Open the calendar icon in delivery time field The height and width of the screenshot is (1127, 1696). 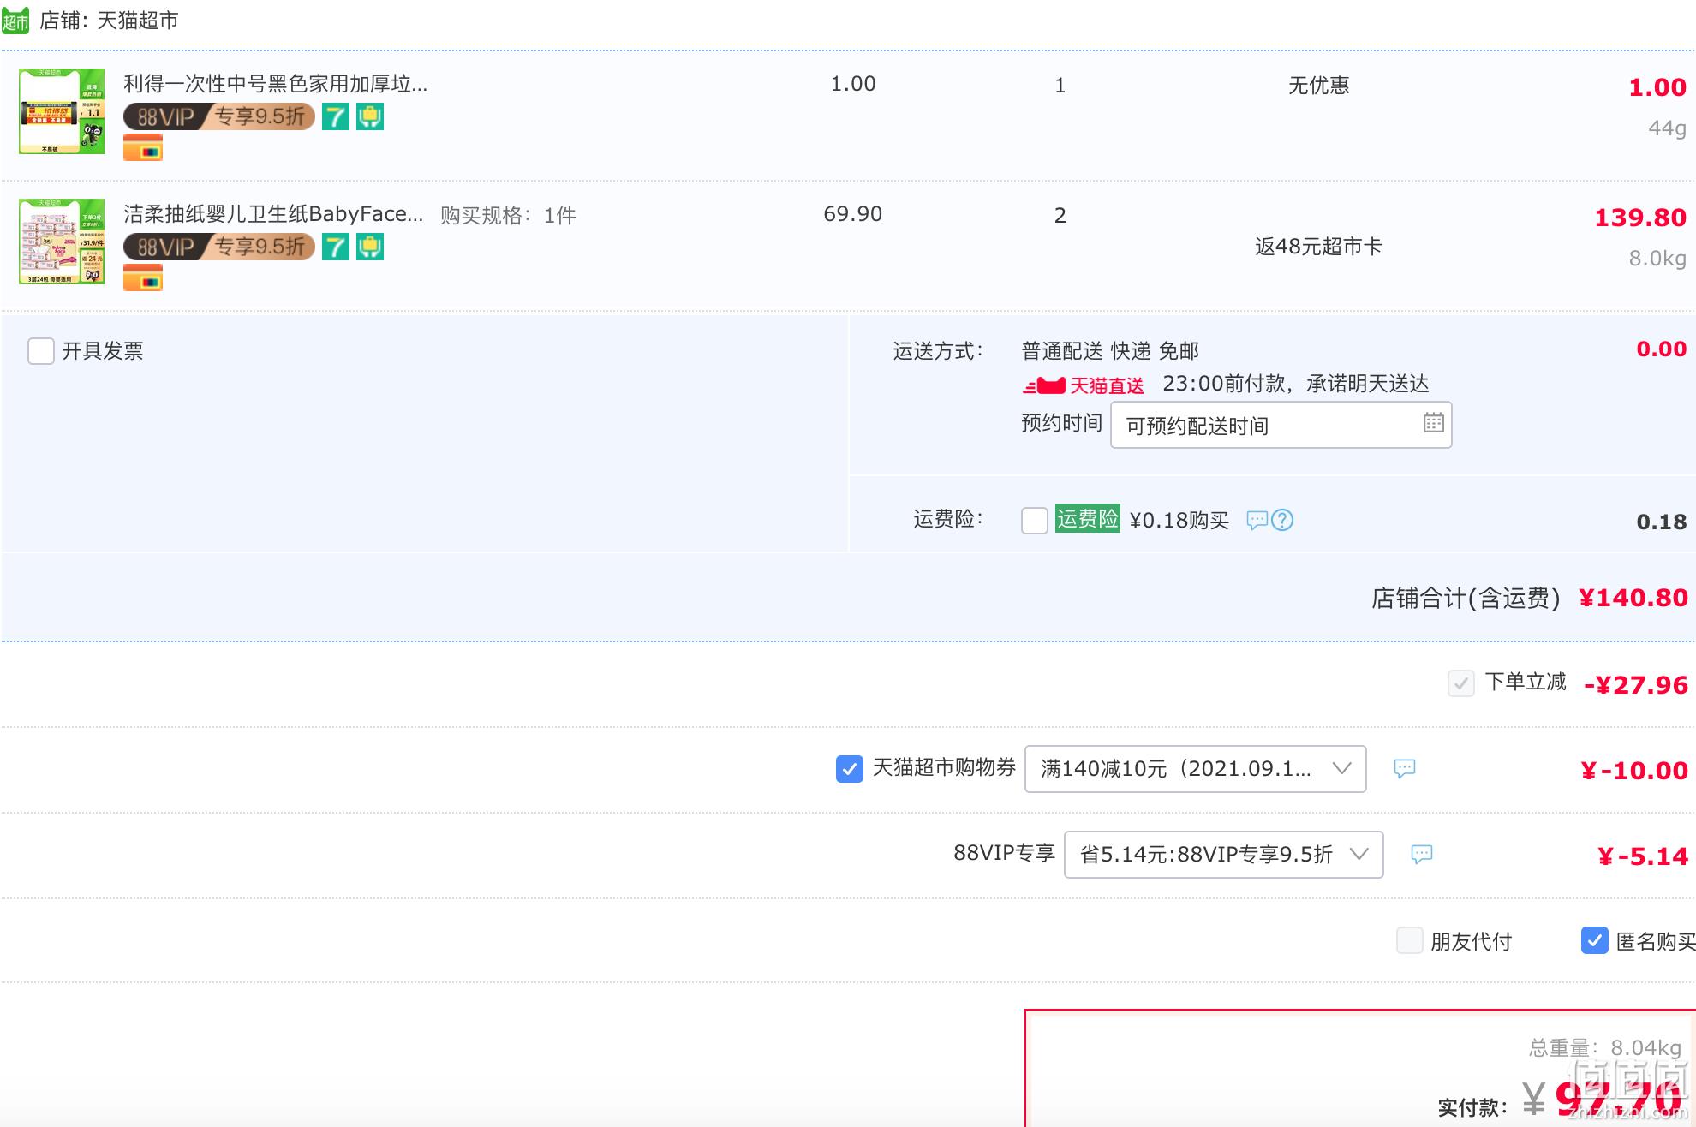[x=1433, y=423]
